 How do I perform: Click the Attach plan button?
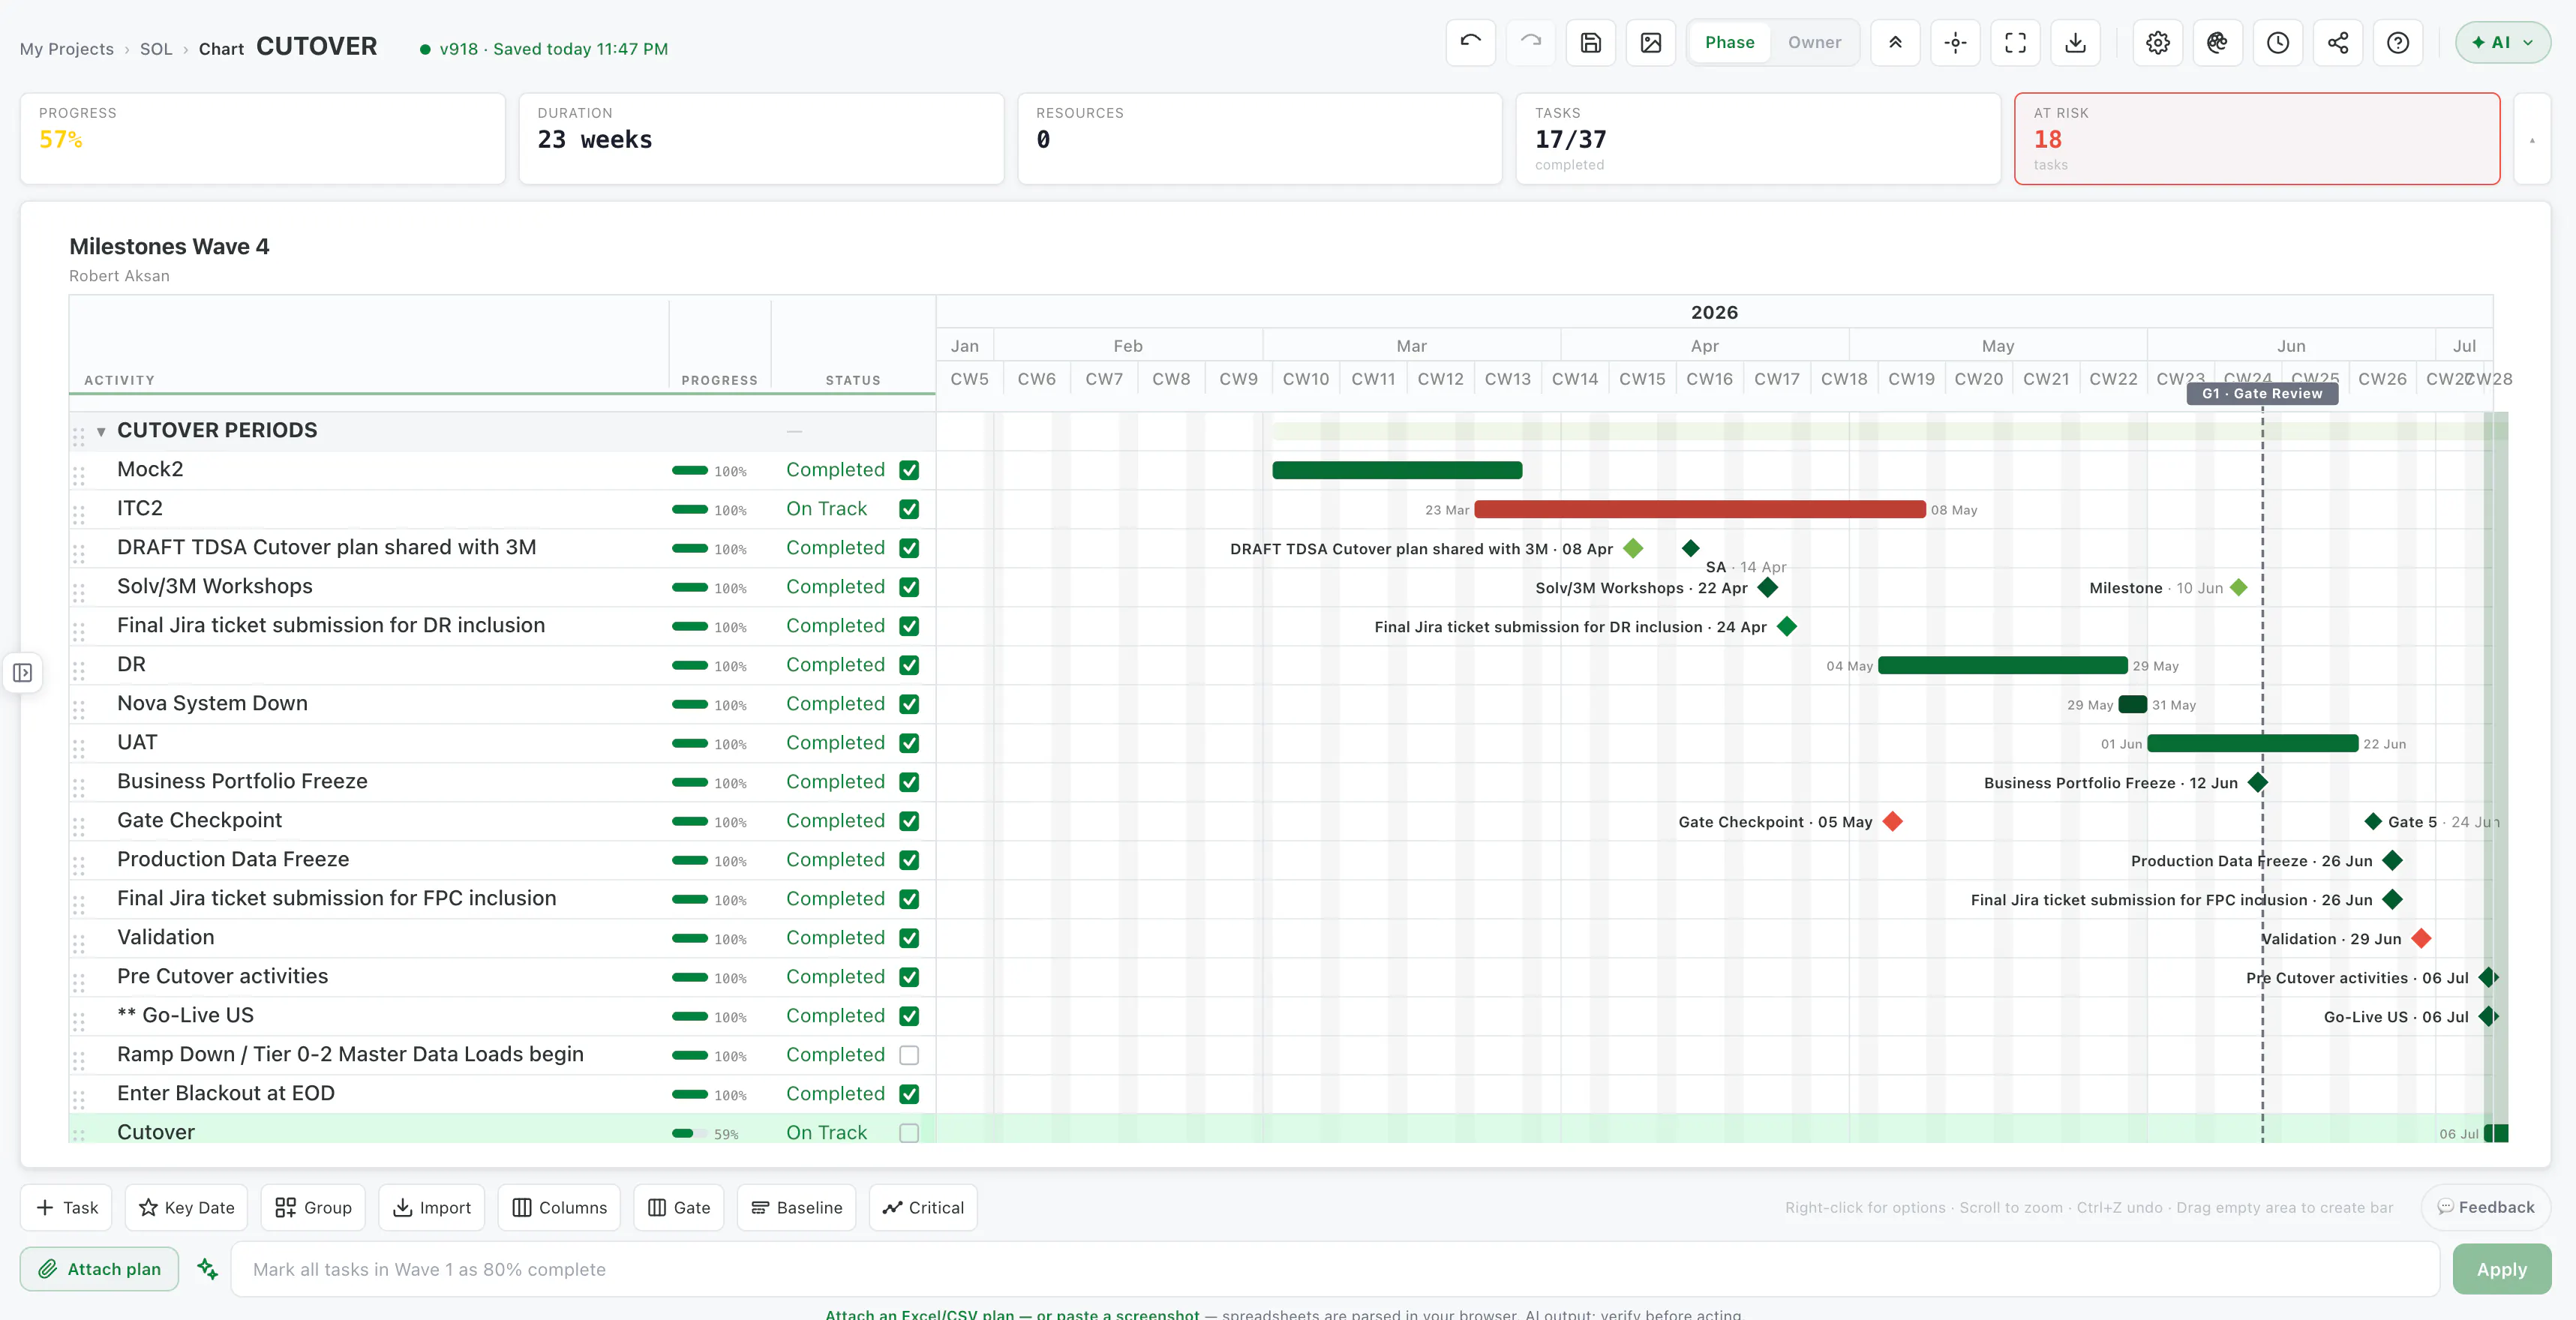coord(99,1268)
